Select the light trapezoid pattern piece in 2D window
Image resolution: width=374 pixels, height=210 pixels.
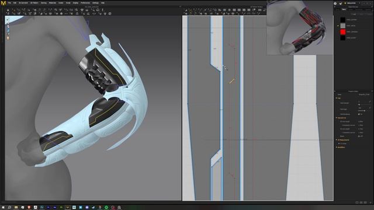pyautogui.click(x=305, y=128)
